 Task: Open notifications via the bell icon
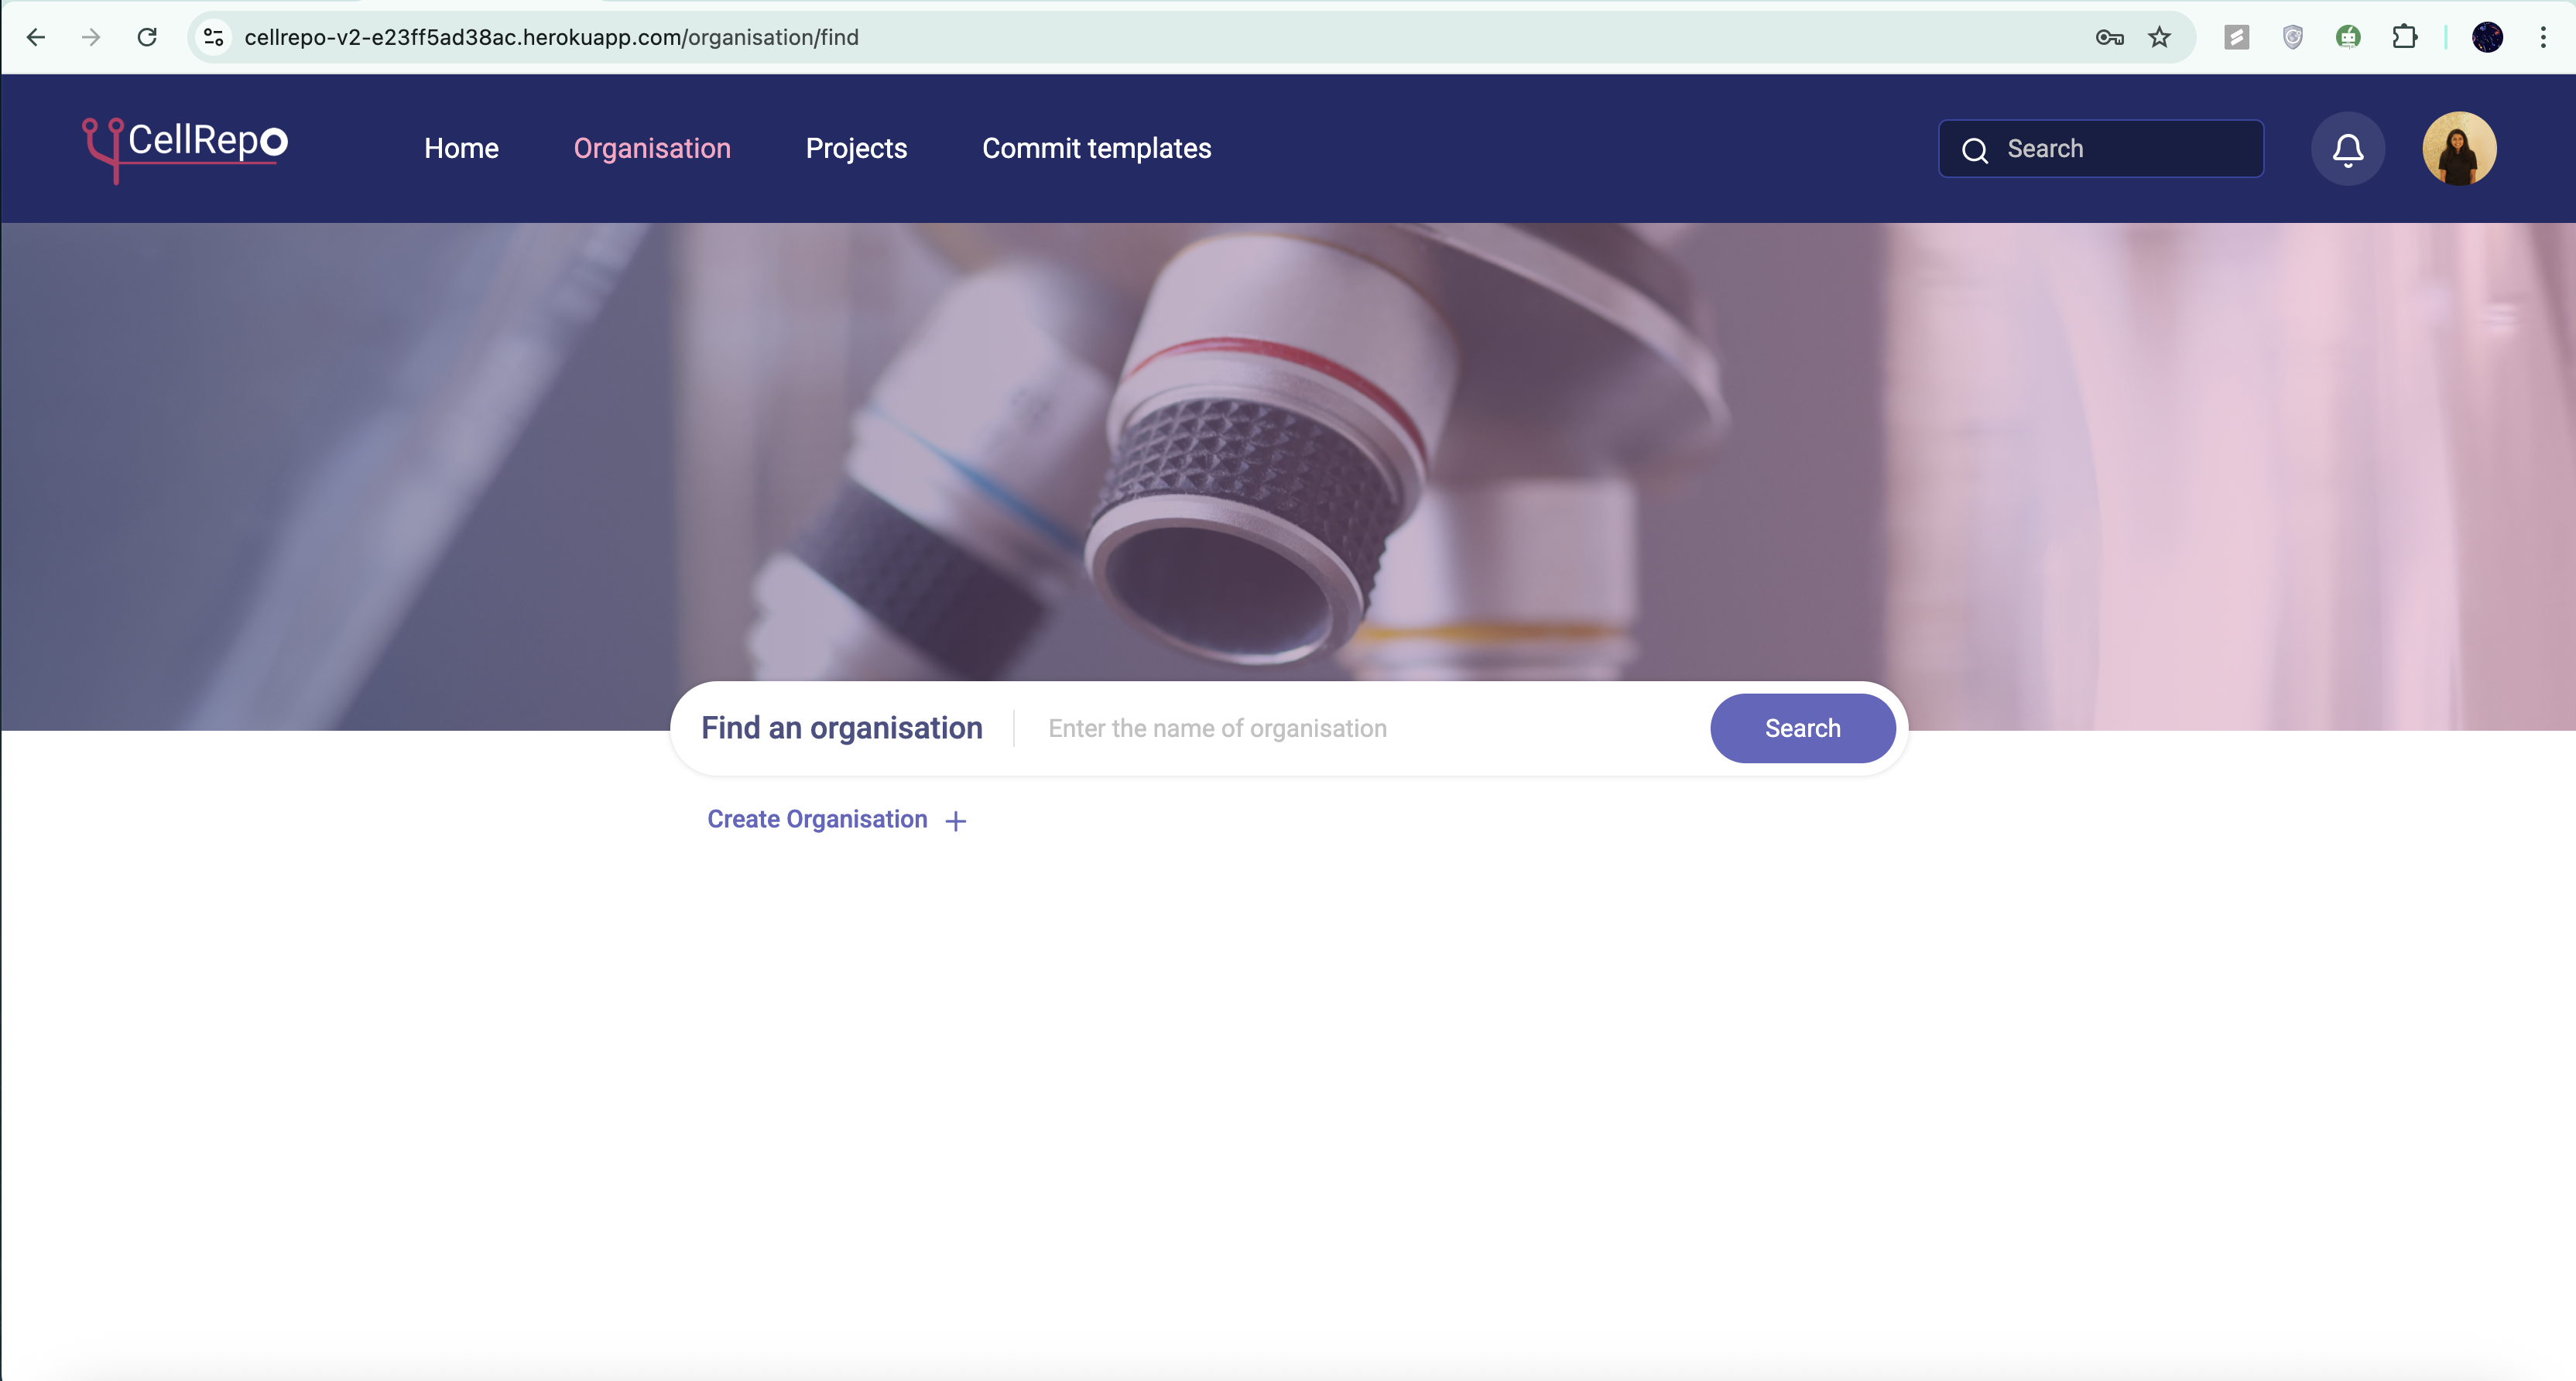[2348, 148]
